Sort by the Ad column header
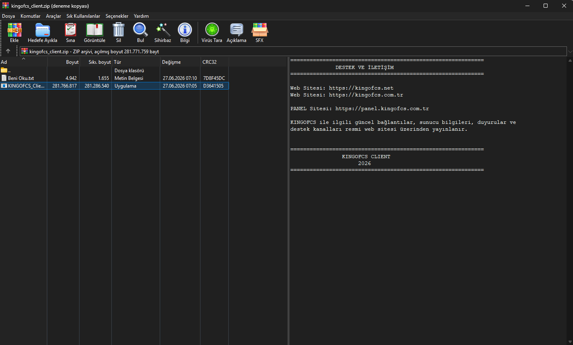The image size is (573, 345). pyautogui.click(x=23, y=62)
